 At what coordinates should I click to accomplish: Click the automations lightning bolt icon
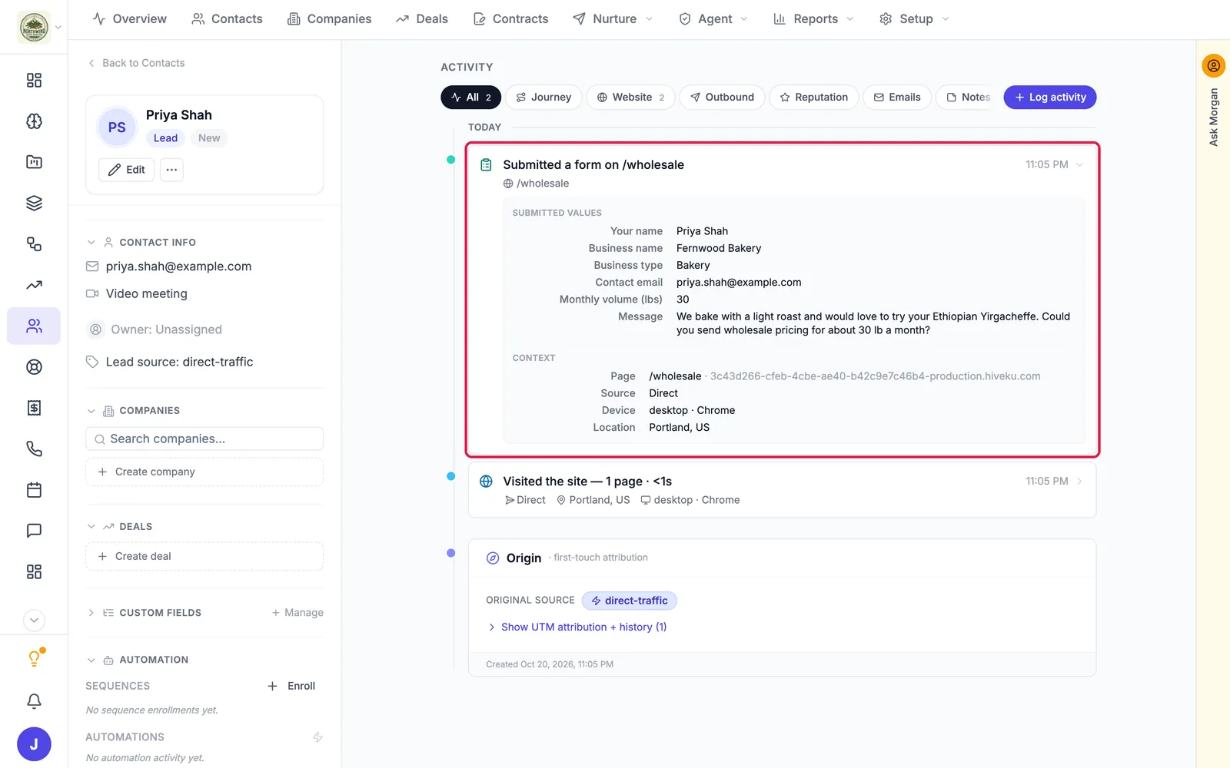point(317,737)
